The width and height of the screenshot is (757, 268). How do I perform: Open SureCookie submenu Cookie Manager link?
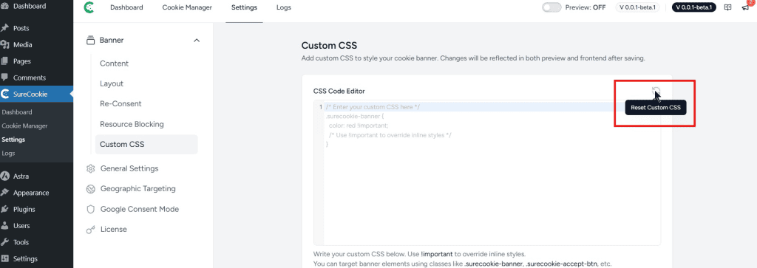(x=24, y=126)
